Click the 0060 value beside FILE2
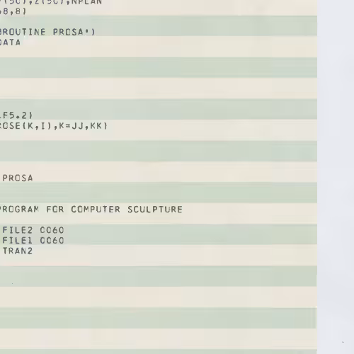The width and height of the screenshot is (354, 354). pos(52,230)
